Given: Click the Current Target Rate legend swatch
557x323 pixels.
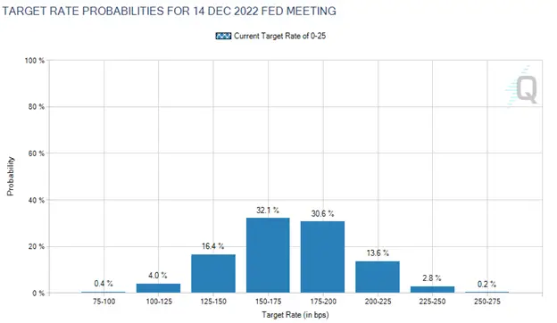Looking at the screenshot, I should click(223, 36).
